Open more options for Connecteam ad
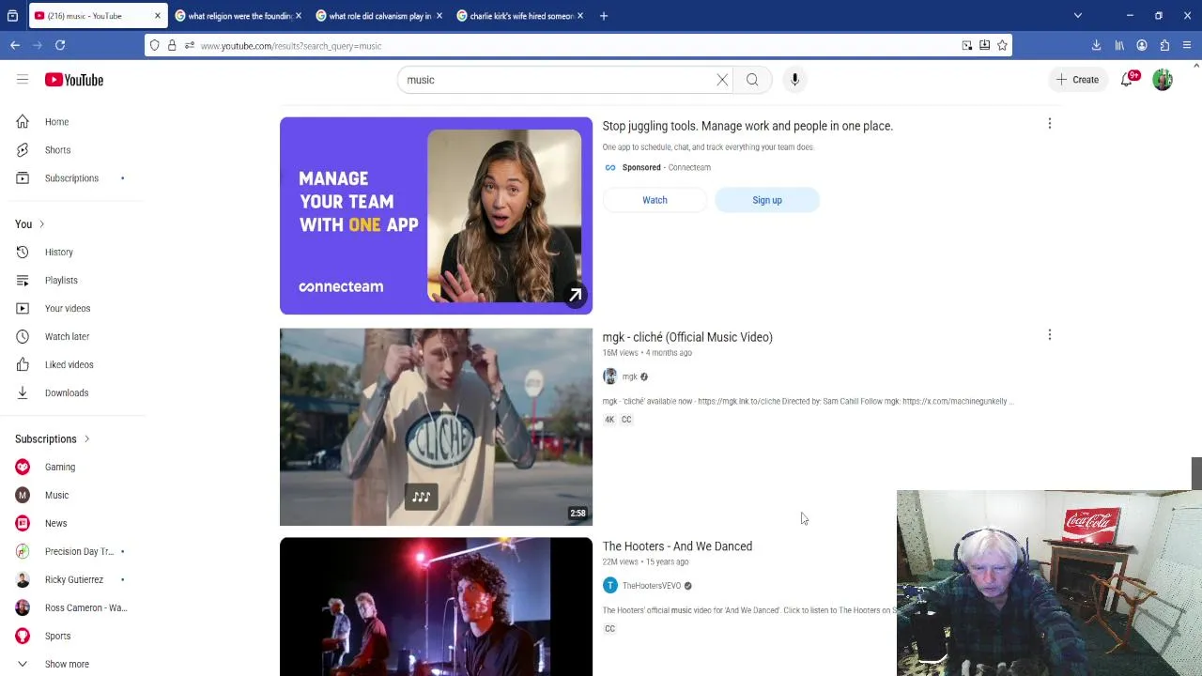This screenshot has height=676, width=1202. (x=1050, y=124)
